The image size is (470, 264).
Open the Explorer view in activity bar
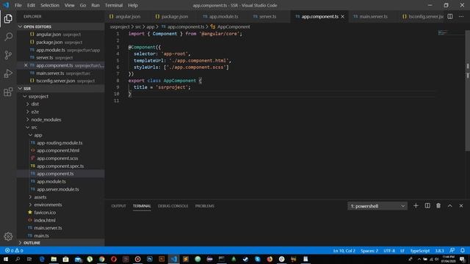click(x=8, y=18)
